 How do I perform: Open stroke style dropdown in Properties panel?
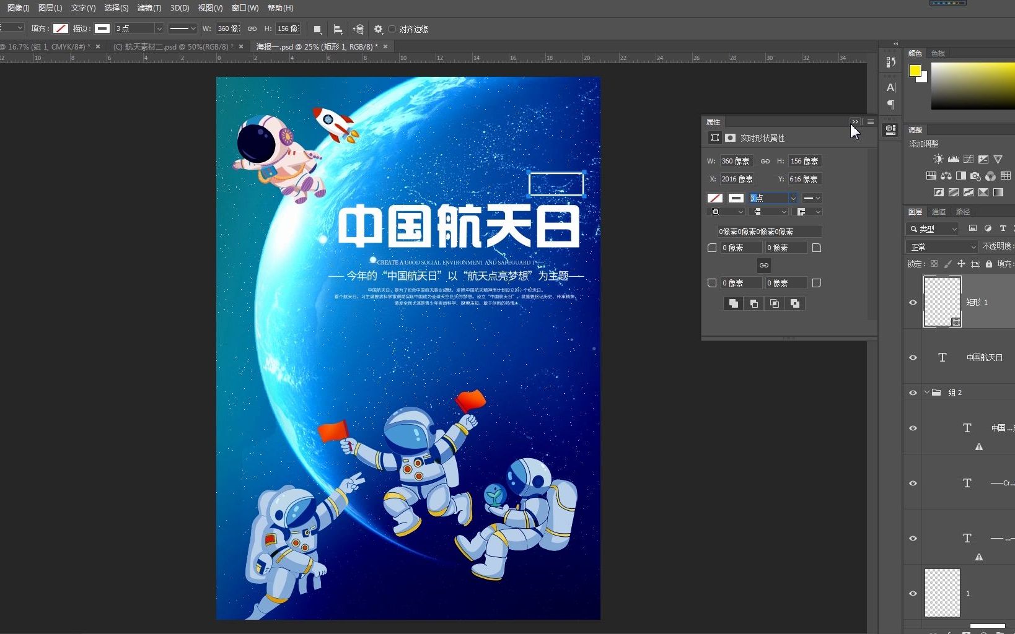(812, 198)
